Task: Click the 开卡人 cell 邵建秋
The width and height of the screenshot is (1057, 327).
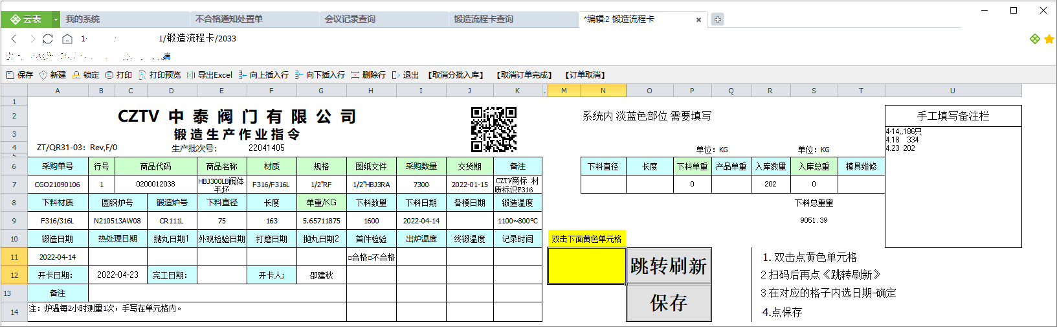Action: click(321, 275)
